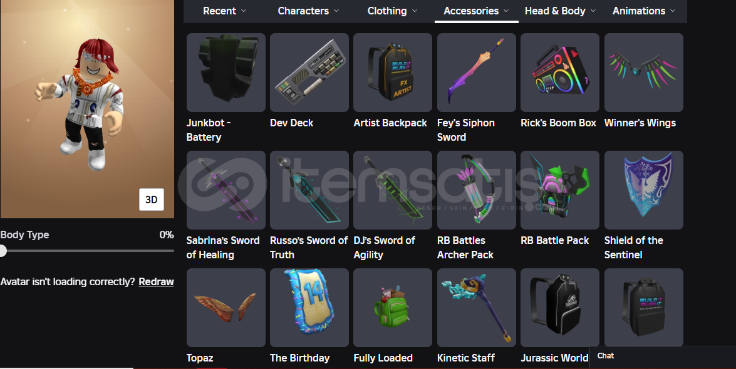Select the Junkbot - Battery accessory thumbnail
Viewport: 736px width, 369px height.
coord(225,72)
